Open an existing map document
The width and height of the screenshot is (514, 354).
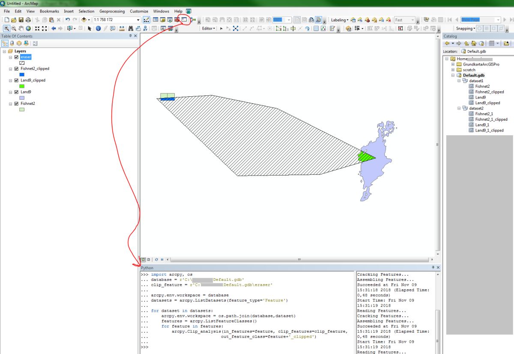click(14, 20)
